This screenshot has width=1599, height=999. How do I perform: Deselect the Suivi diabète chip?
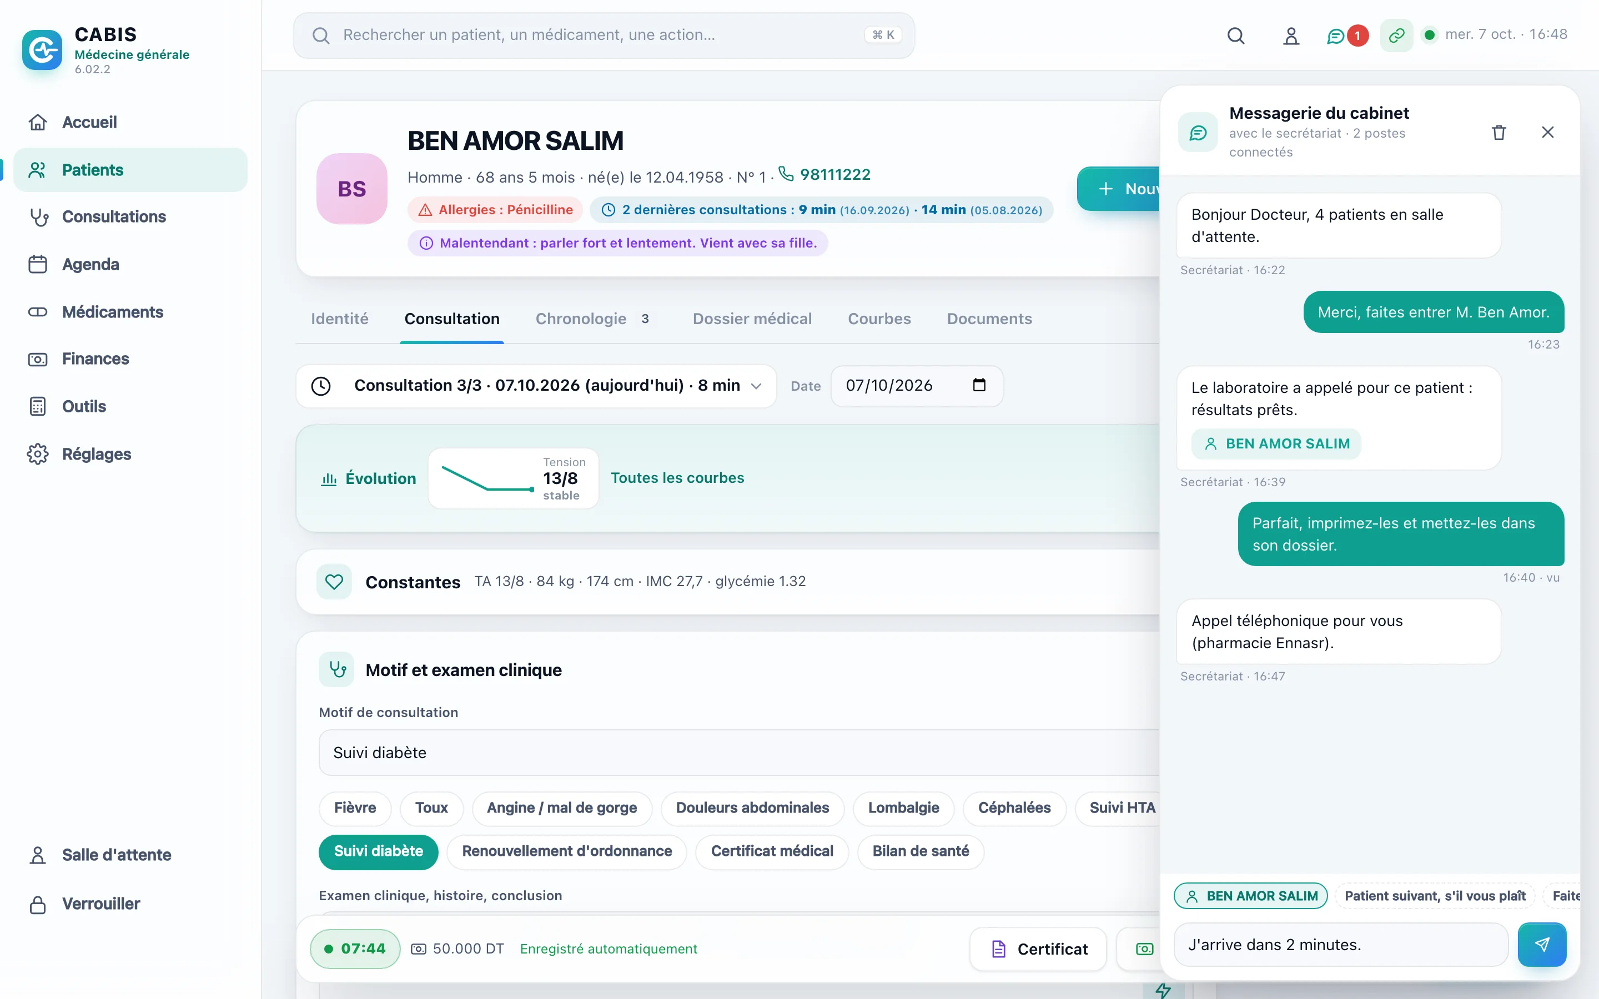pyautogui.click(x=379, y=852)
